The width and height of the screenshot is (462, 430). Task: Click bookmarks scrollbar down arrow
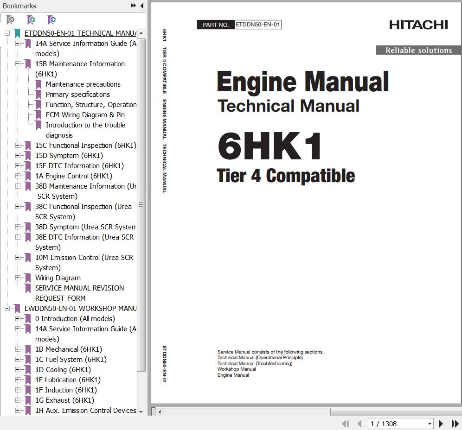[141, 411]
